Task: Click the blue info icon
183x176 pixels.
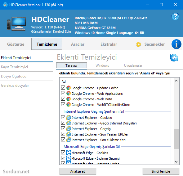Action: click(x=176, y=44)
